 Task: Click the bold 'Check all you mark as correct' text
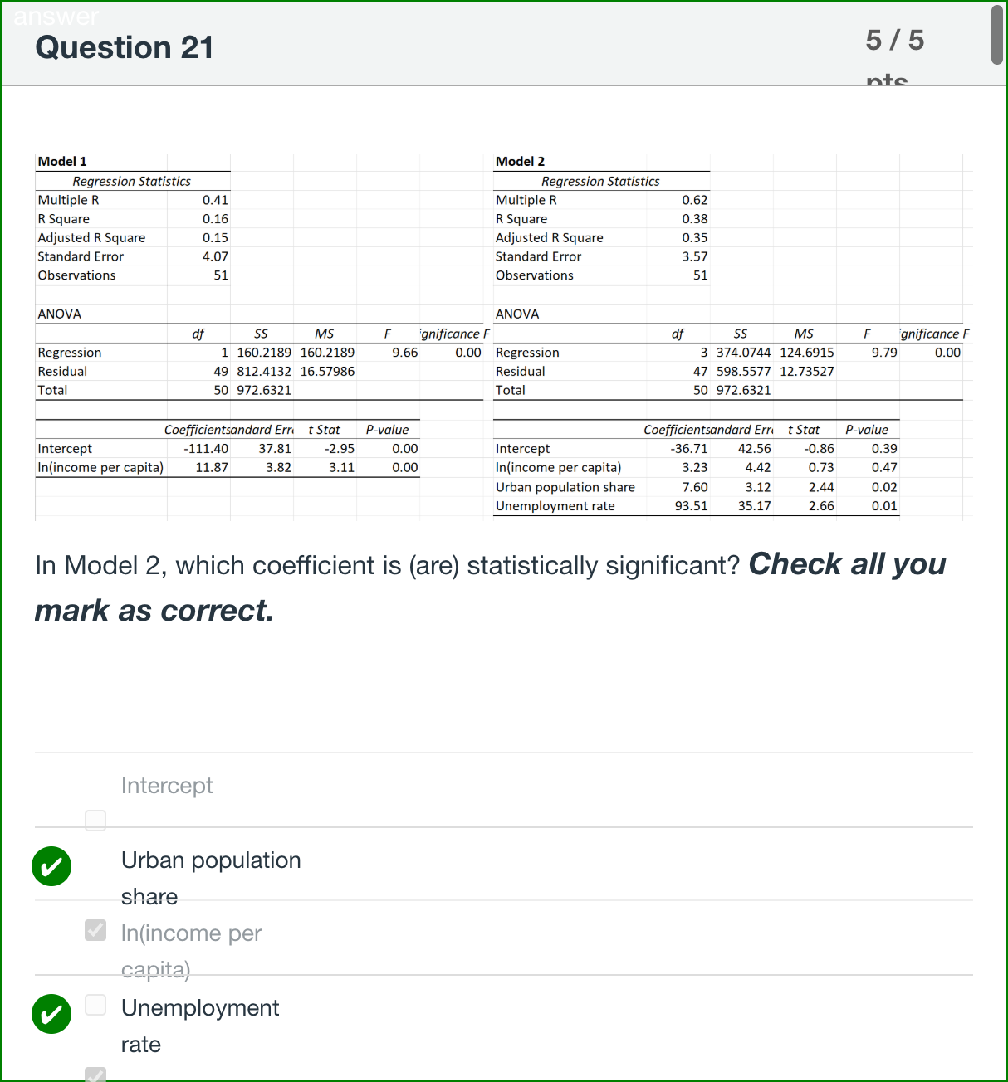point(490,587)
